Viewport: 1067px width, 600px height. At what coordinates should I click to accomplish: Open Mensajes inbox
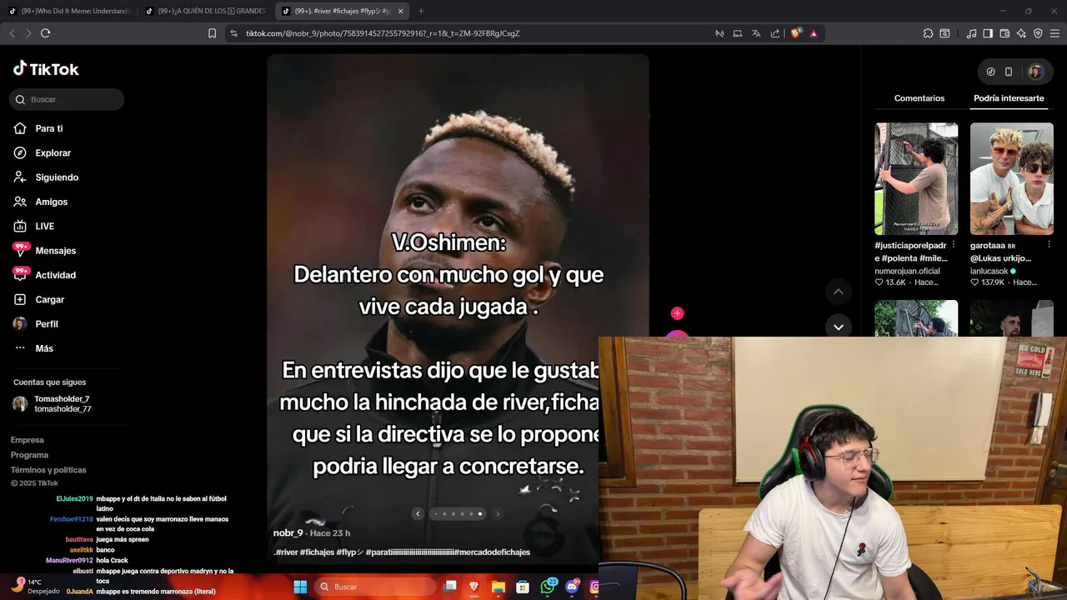[x=45, y=250]
